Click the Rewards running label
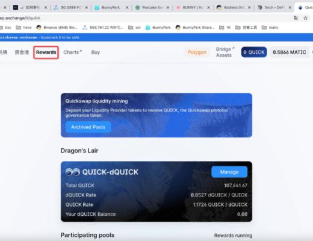Image resolution: width=313 pixels, height=241 pixels. [233, 236]
